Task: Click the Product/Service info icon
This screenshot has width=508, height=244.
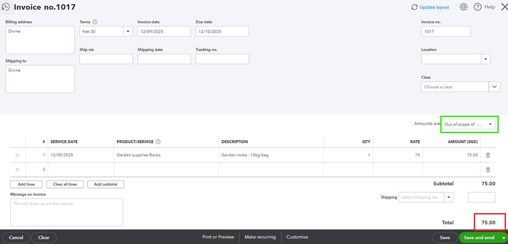Action: click(x=158, y=142)
